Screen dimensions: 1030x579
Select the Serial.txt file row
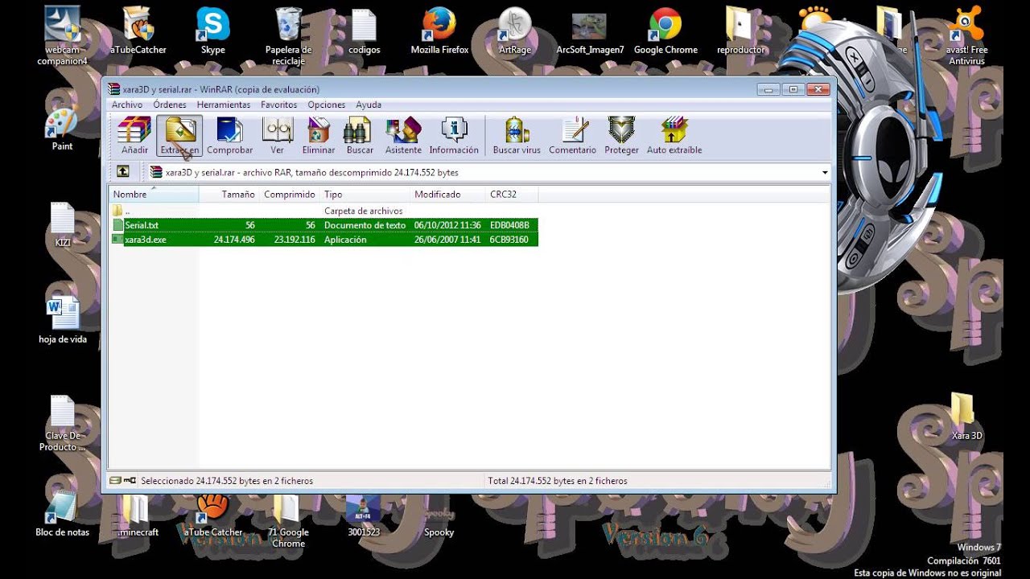[324, 225]
